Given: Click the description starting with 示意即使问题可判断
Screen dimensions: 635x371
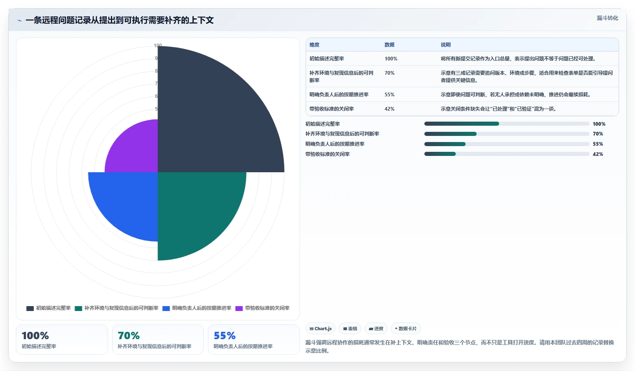Looking at the screenshot, I should click(516, 95).
